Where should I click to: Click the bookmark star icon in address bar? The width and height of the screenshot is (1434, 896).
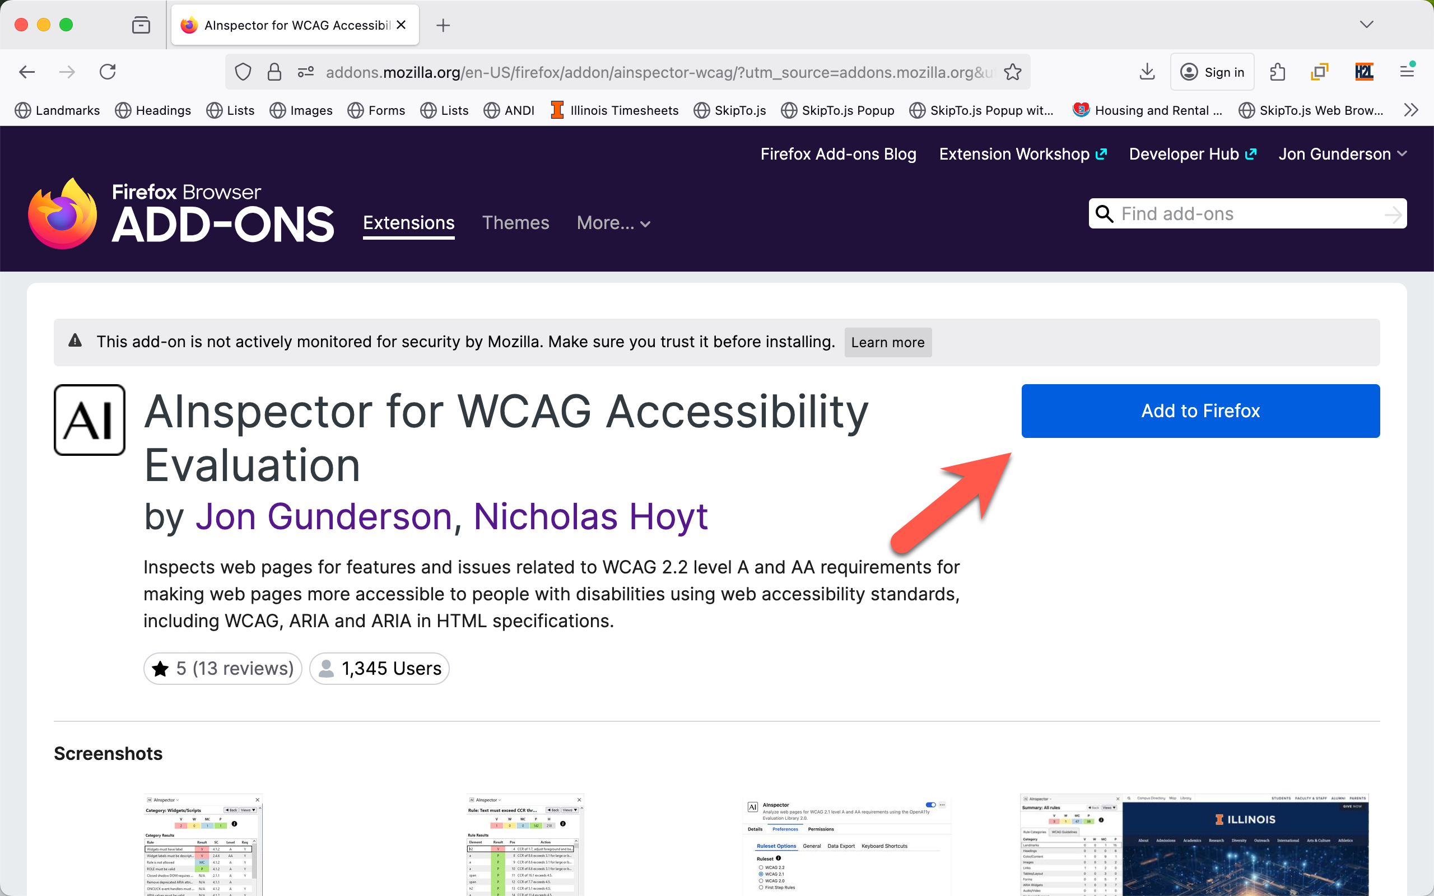coord(1012,72)
